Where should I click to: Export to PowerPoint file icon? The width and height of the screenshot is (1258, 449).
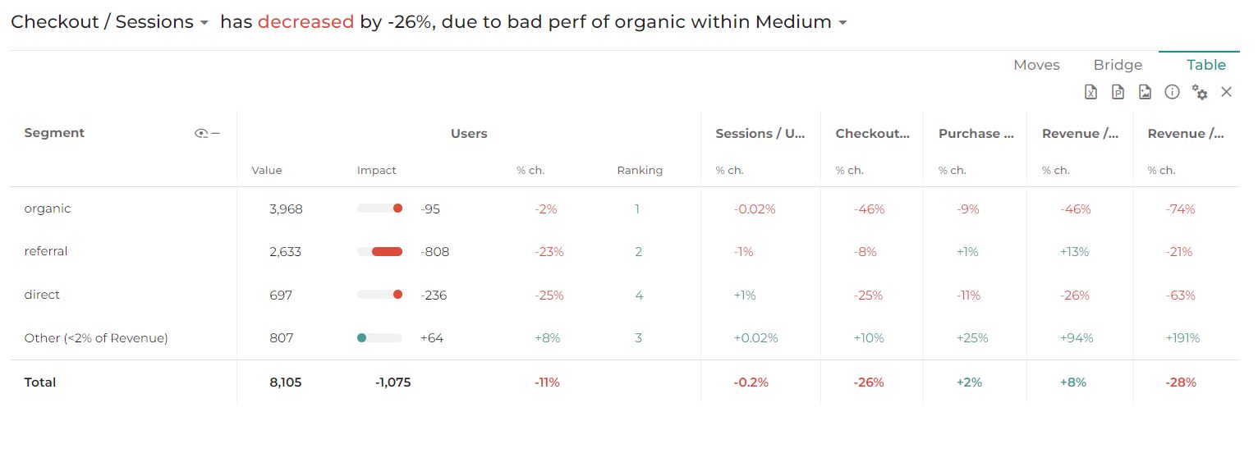1118,92
